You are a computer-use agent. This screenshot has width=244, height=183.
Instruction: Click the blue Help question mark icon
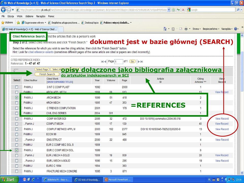click(236, 29)
